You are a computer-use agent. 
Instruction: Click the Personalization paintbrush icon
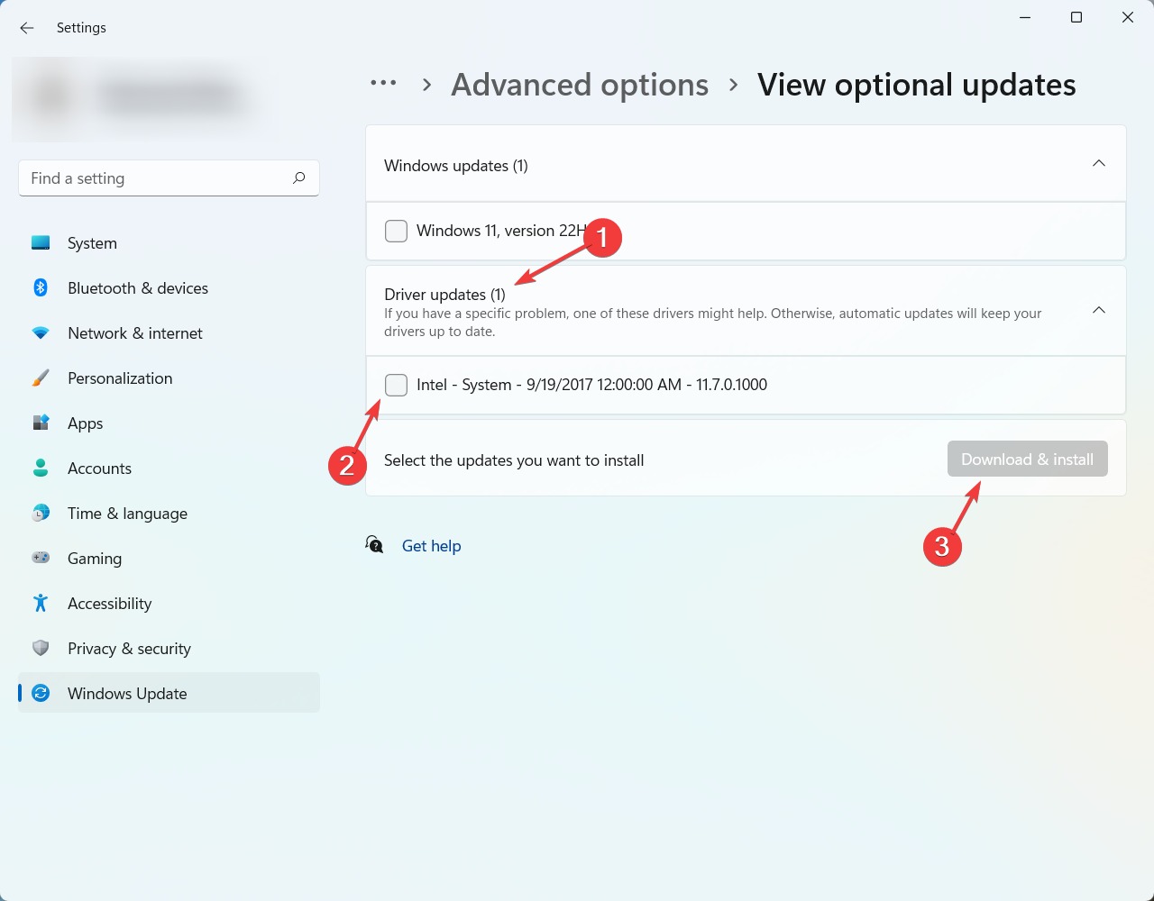tap(41, 378)
